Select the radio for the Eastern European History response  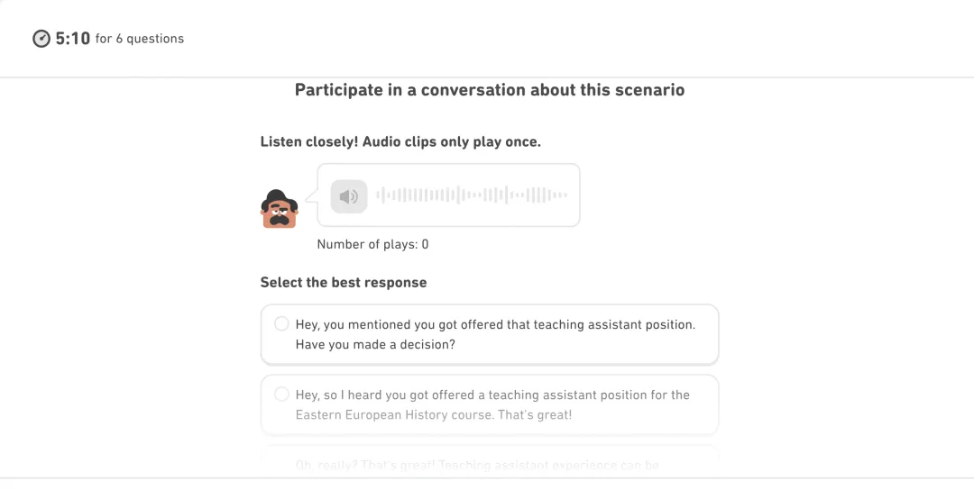[281, 394]
